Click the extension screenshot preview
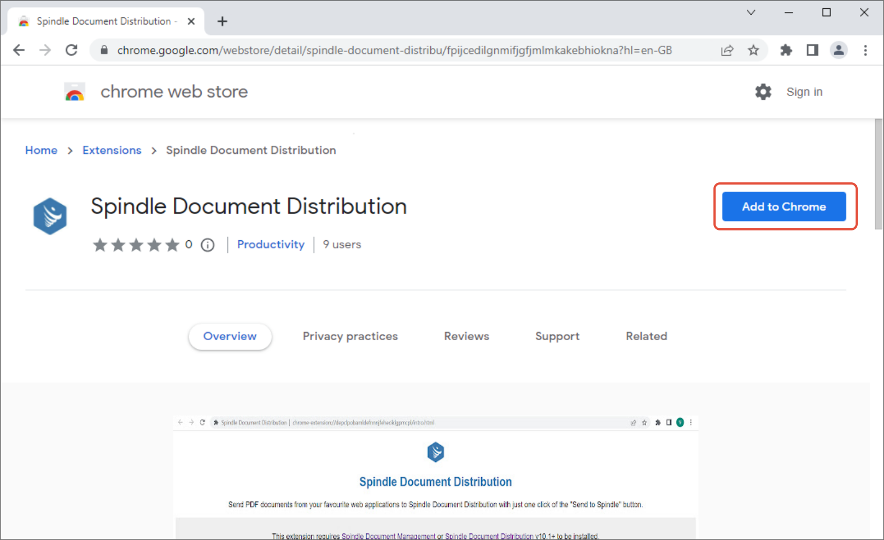Screen dimensions: 884x540 coord(435,477)
